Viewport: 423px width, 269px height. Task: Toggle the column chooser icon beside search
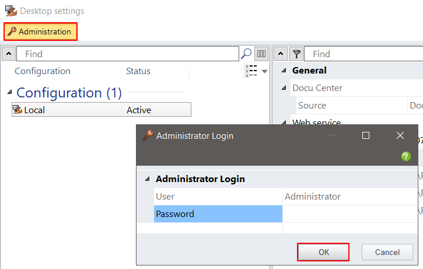[261, 54]
